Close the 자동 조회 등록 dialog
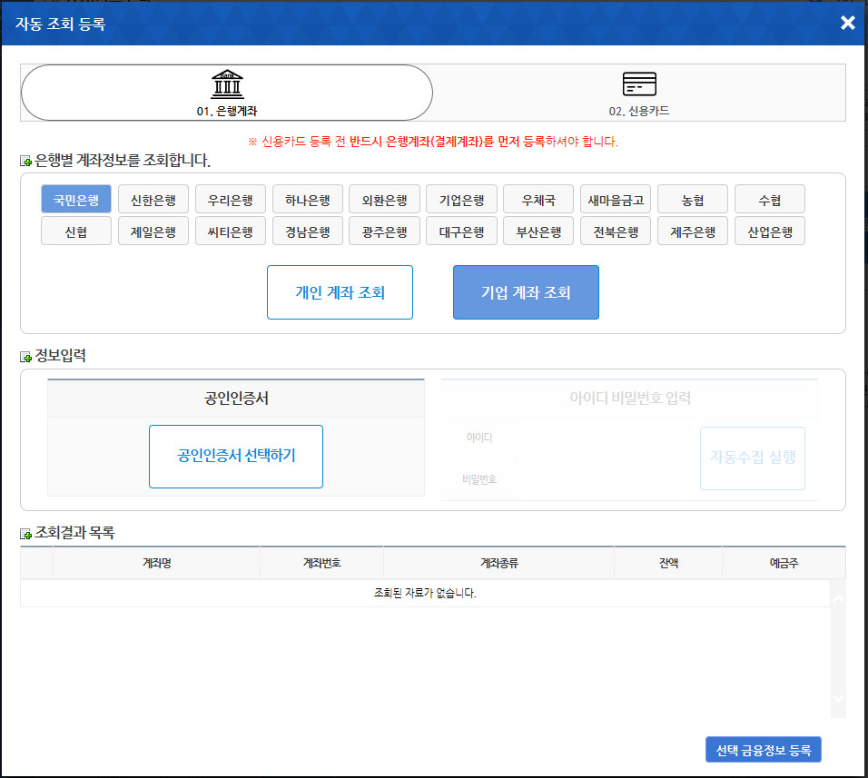This screenshot has height=778, width=868. [847, 23]
